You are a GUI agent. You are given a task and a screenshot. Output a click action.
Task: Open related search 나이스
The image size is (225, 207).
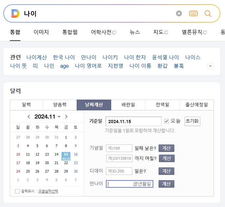coord(193,57)
